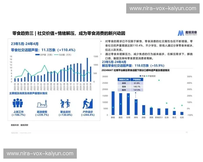
Task: Click the 互动量 teal line legend marker
Action: pyautogui.click(x=57, y=54)
